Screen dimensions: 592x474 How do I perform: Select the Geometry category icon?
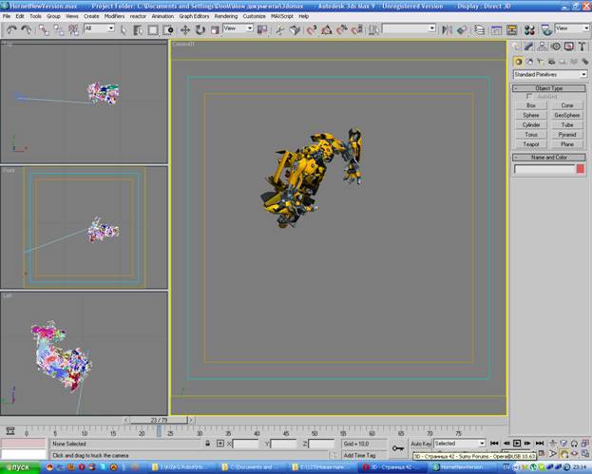pyautogui.click(x=518, y=61)
